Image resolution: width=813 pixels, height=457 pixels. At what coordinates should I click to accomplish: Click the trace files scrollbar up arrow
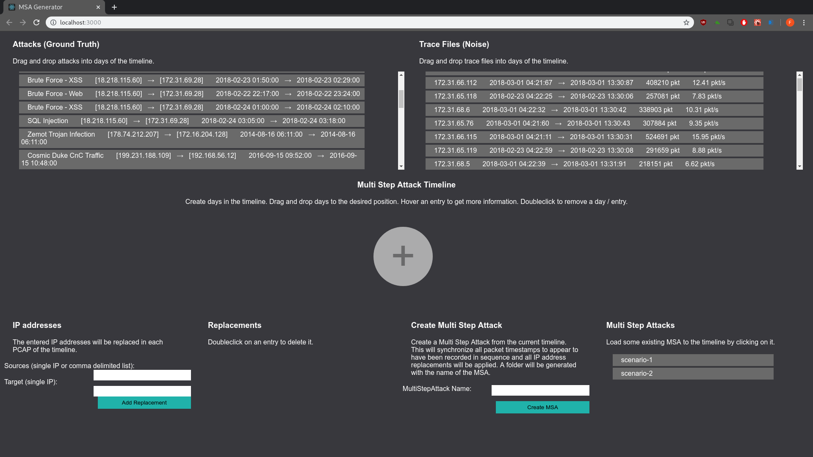coord(799,74)
